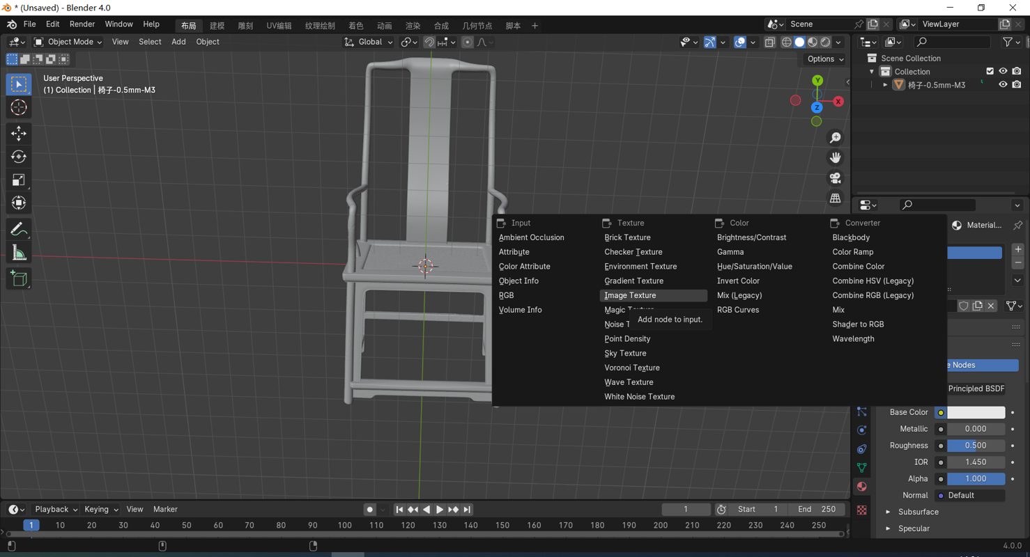Switch perspective/orthographic grid icon
The width and height of the screenshot is (1030, 557).
835,198
